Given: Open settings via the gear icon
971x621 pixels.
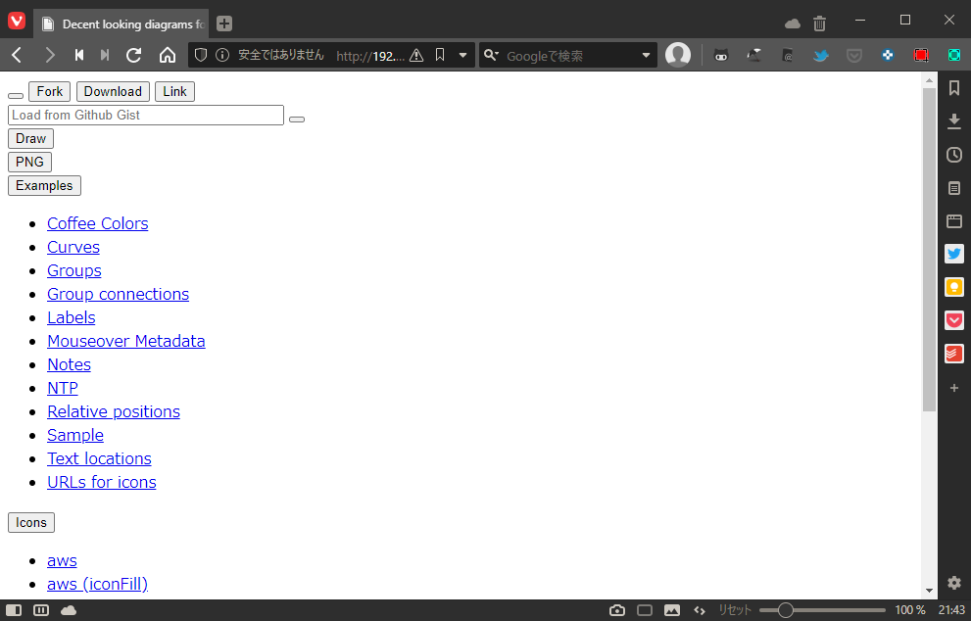Looking at the screenshot, I should coord(954,583).
